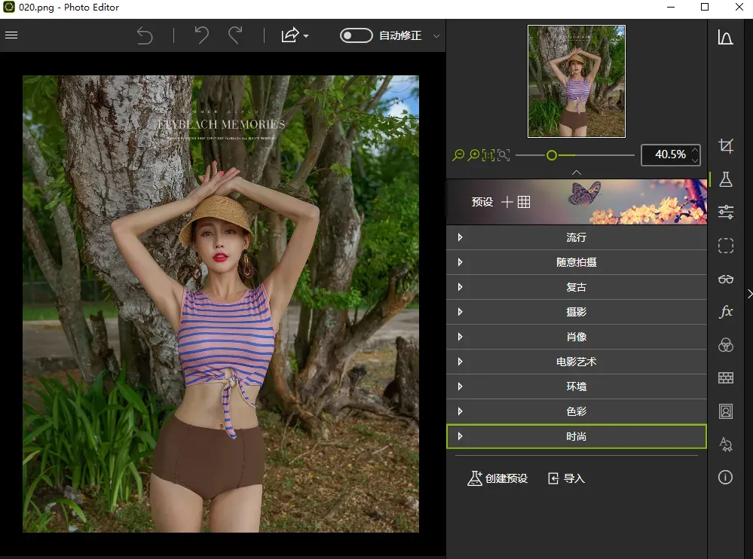Select the crop tool
The width and height of the screenshot is (753, 559).
(x=726, y=145)
